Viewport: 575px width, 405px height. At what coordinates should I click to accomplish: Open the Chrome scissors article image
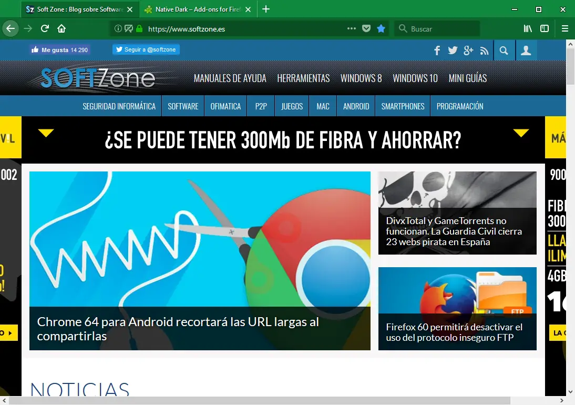(200, 239)
